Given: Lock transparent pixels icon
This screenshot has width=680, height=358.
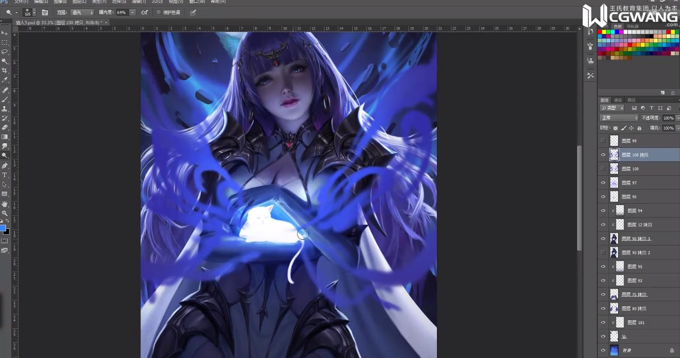Looking at the screenshot, I should (615, 128).
